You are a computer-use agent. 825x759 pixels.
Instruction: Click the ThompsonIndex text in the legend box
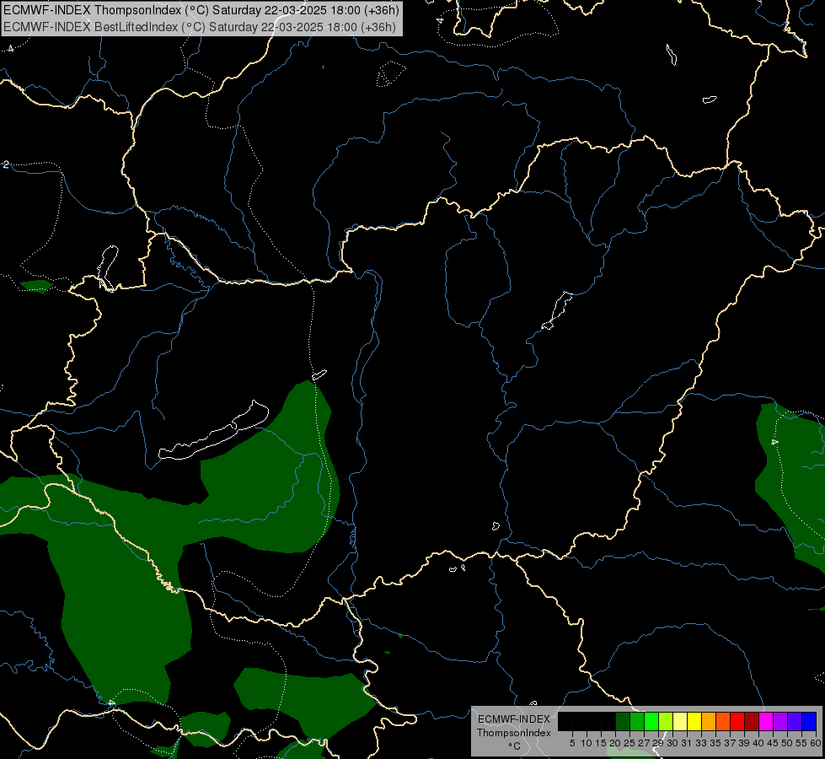coord(514,733)
